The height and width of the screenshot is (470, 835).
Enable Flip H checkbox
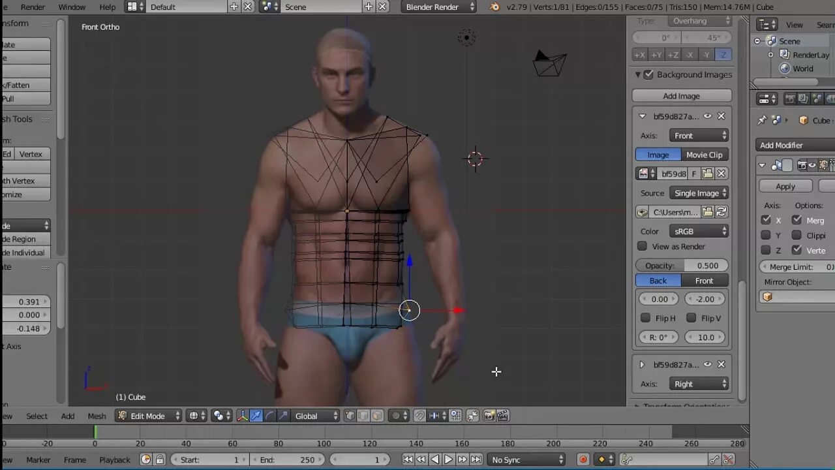click(x=645, y=318)
